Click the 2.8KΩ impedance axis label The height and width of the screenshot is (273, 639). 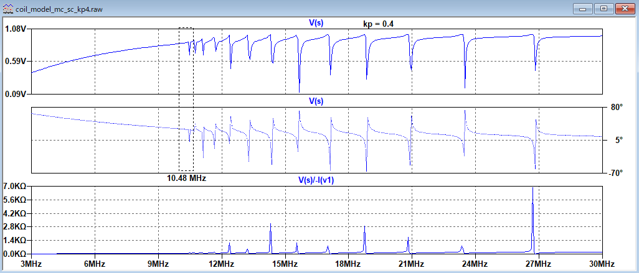point(15,226)
